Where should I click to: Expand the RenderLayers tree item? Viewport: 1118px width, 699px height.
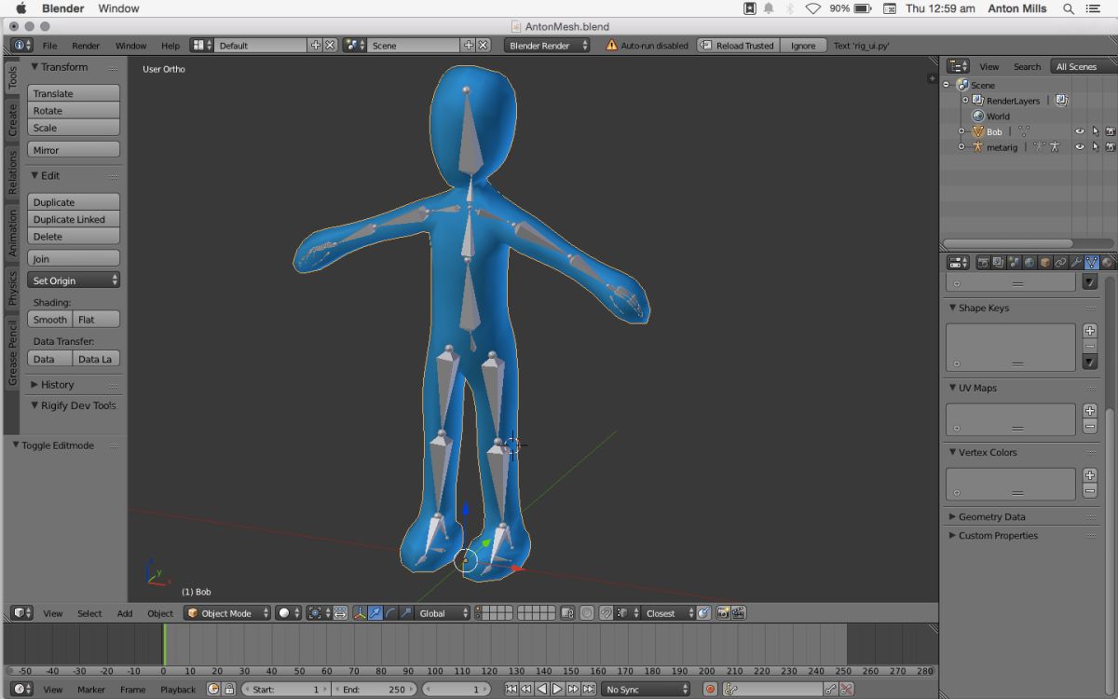pos(965,100)
